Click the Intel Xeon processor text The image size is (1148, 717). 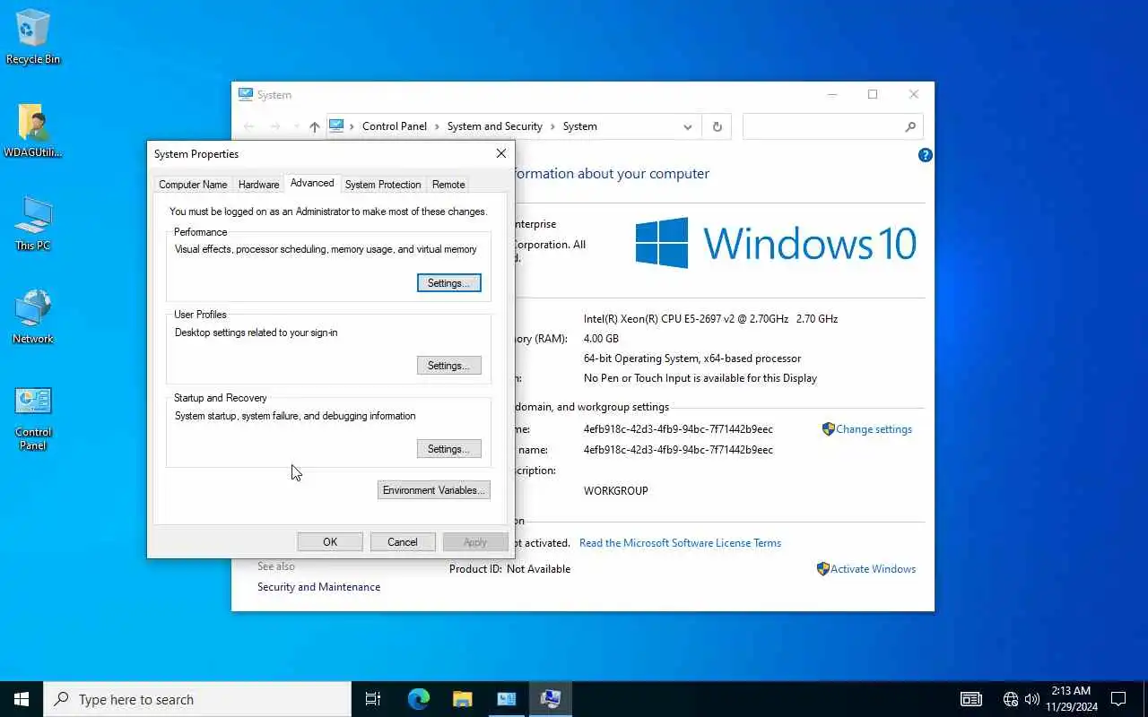coord(710,319)
